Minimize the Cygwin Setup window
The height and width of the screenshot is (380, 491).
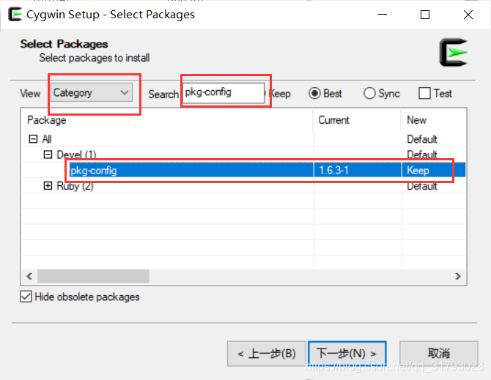(383, 15)
